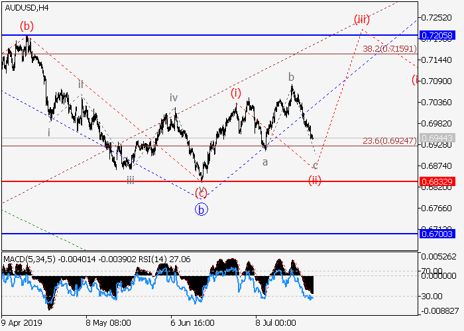Select the blue 0.67003 price tag
This screenshot has height=331, width=464.
click(437, 234)
